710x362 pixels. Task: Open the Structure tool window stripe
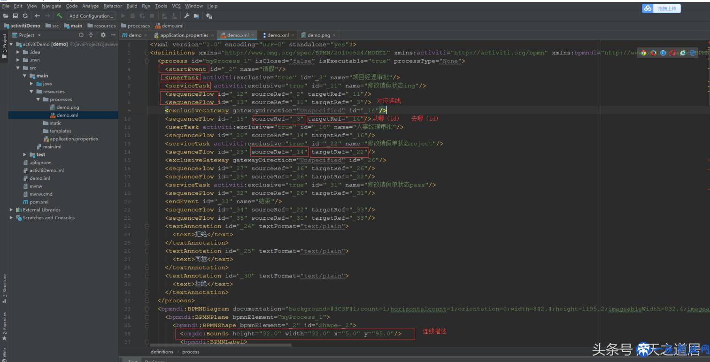click(4, 288)
